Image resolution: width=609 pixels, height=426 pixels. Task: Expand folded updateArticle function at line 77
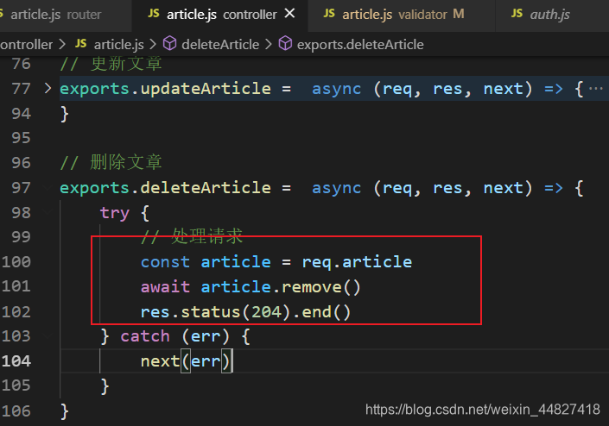(x=48, y=88)
